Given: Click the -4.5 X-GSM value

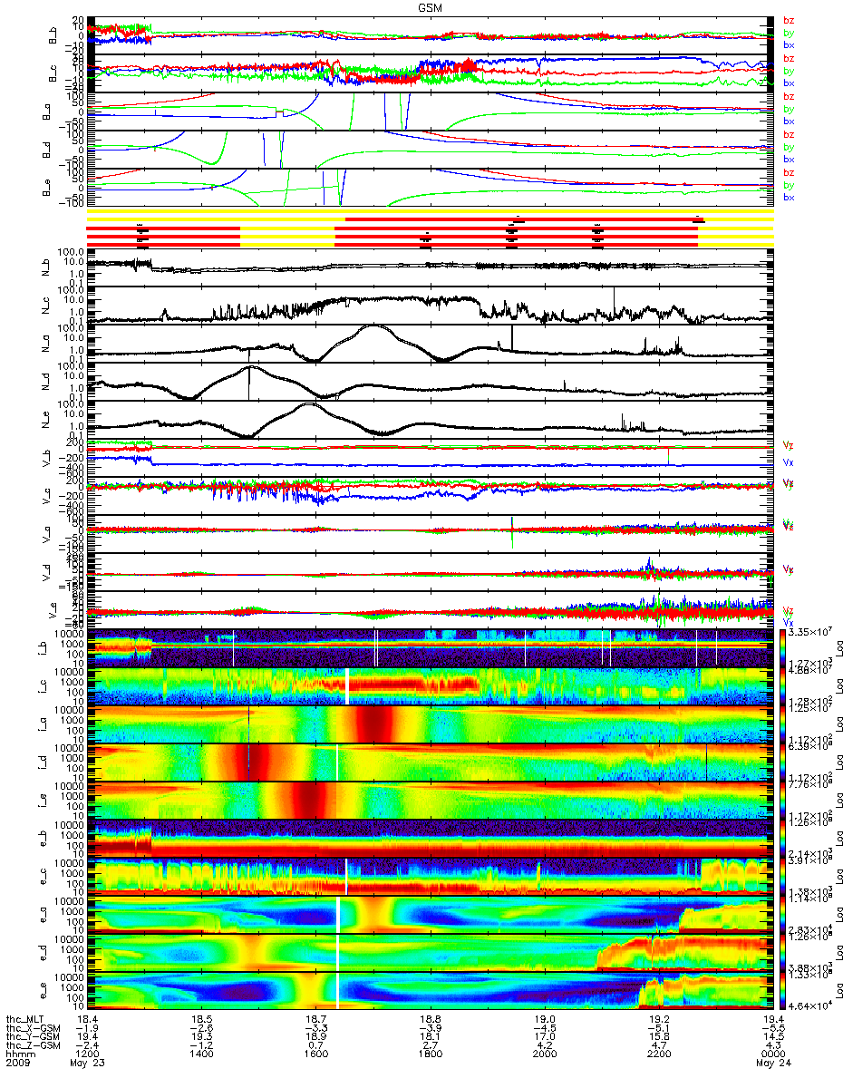Looking at the screenshot, I should tap(544, 1027).
